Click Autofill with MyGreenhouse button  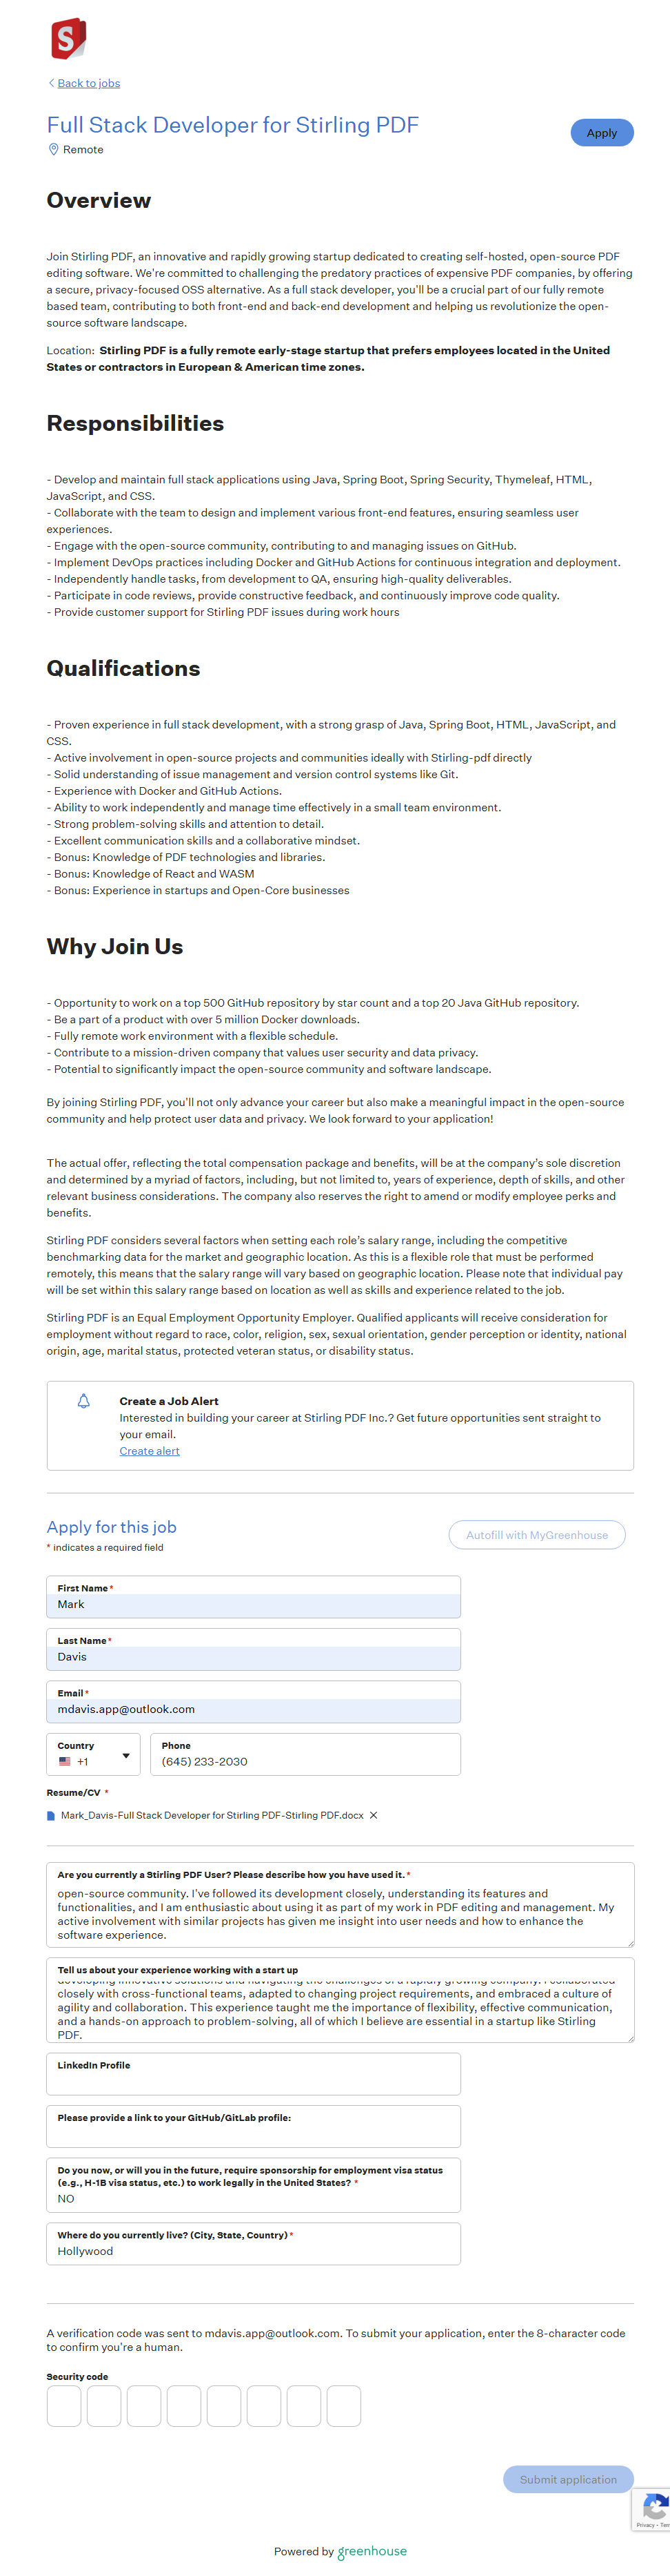pyautogui.click(x=536, y=1535)
